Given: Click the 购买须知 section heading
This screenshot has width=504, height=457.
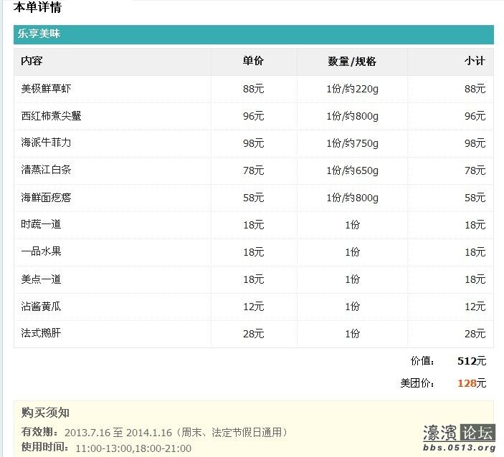Looking at the screenshot, I should [x=45, y=413].
